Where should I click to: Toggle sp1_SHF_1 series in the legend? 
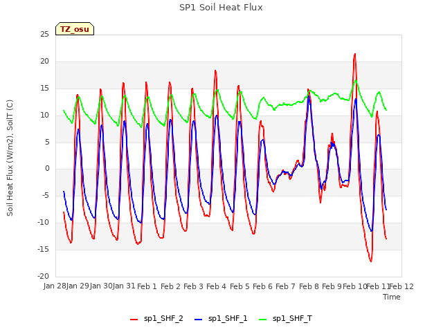221,319
